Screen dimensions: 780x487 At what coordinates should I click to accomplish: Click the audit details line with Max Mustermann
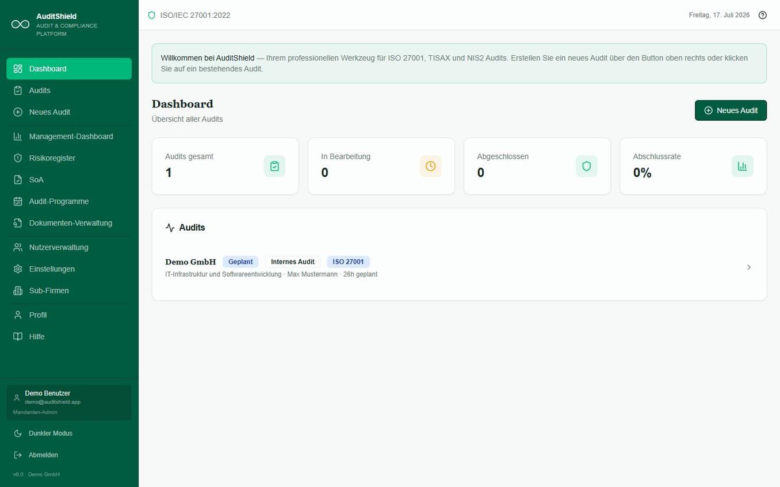pyautogui.click(x=272, y=274)
